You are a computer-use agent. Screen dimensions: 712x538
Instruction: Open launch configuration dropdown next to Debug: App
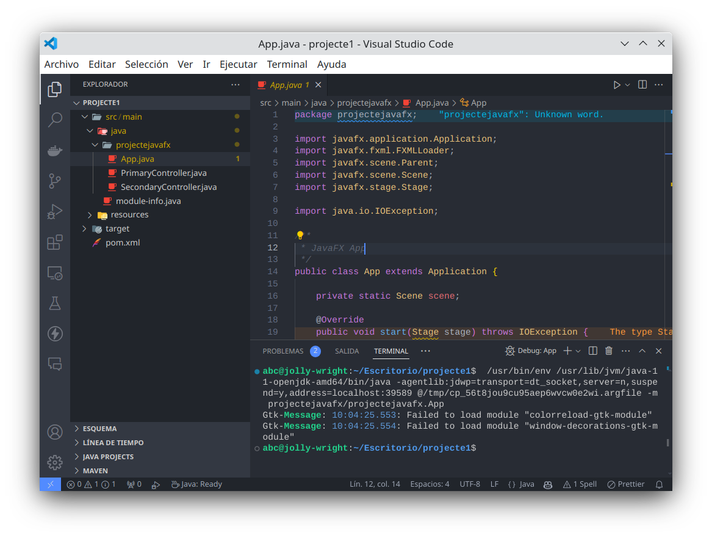coord(579,351)
